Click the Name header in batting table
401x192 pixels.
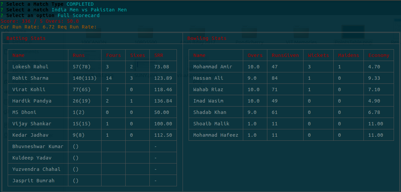18,55
